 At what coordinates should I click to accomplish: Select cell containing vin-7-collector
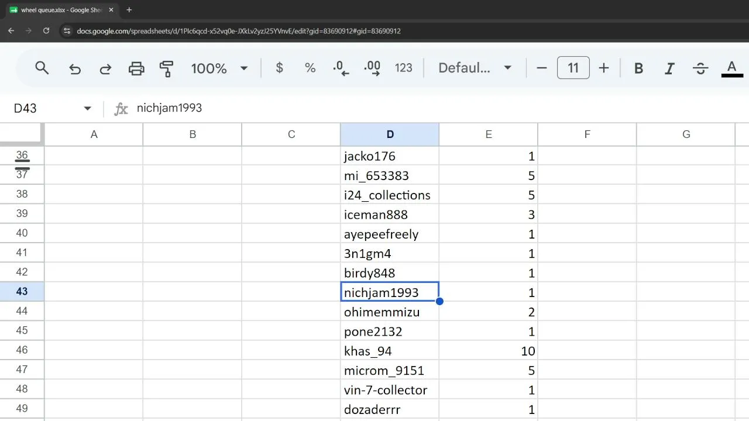pos(390,390)
